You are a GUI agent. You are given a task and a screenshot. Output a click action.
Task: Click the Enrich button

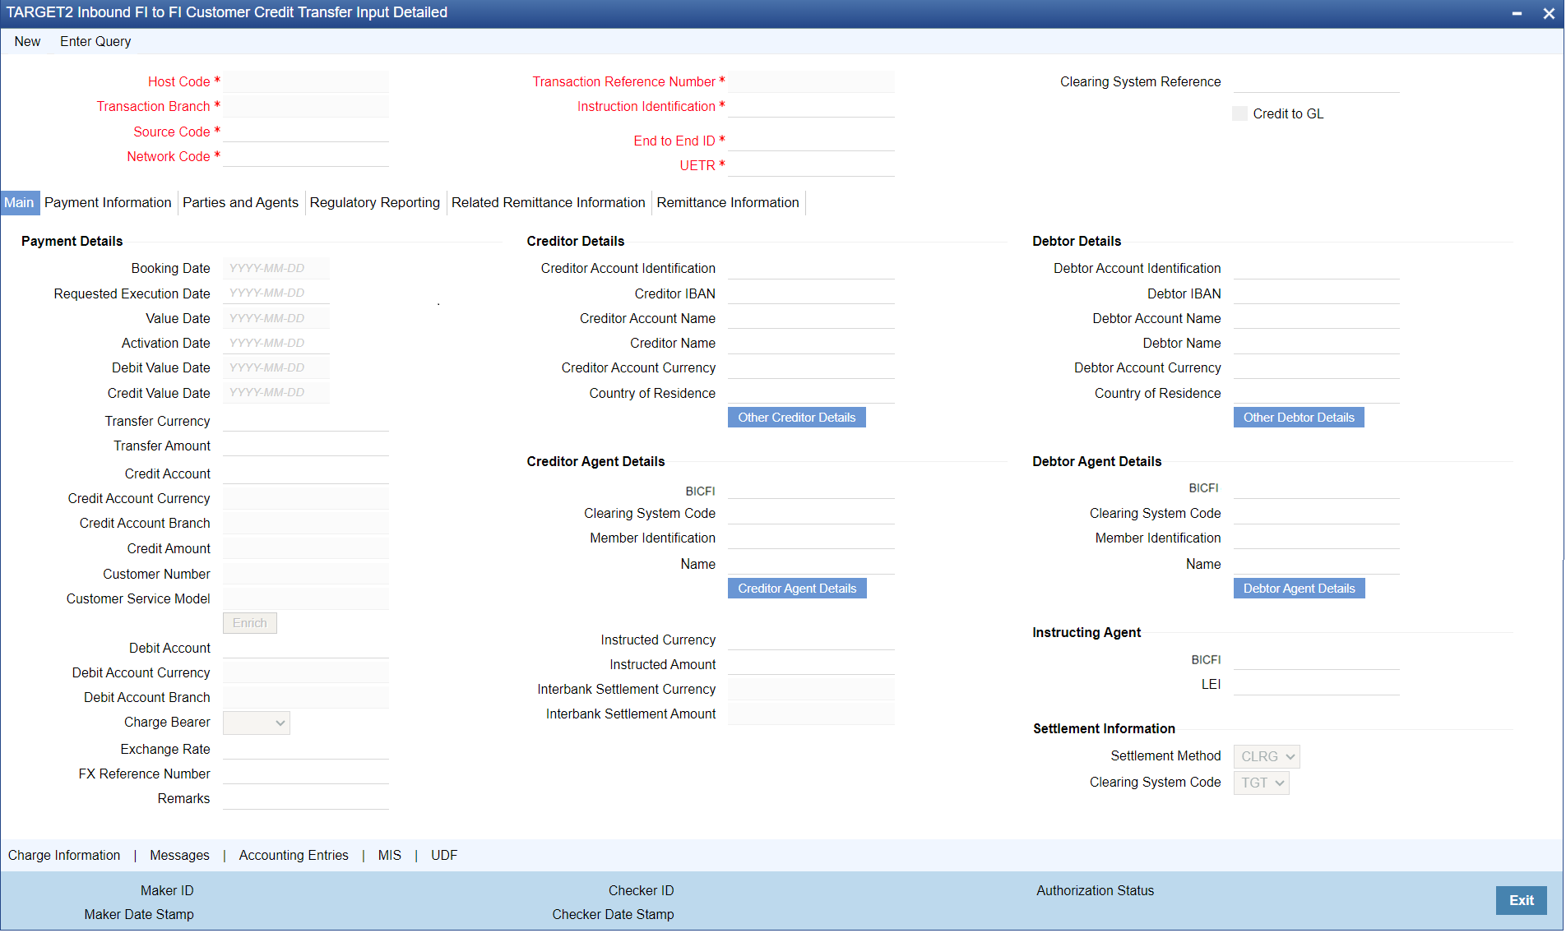coord(250,623)
